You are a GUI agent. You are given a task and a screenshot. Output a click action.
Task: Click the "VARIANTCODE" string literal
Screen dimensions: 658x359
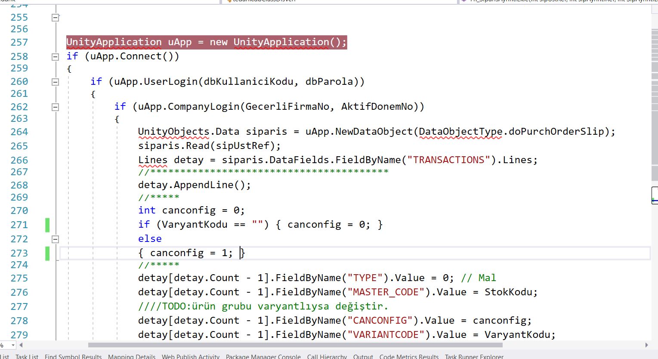(x=389, y=335)
